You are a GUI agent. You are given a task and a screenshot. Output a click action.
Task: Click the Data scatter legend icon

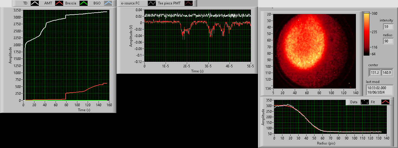click(x=365, y=102)
